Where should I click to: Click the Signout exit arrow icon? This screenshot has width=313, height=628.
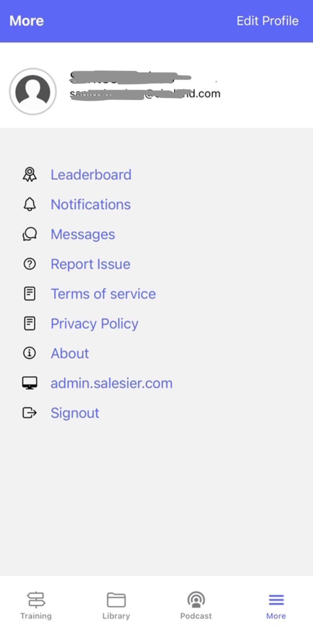point(30,413)
